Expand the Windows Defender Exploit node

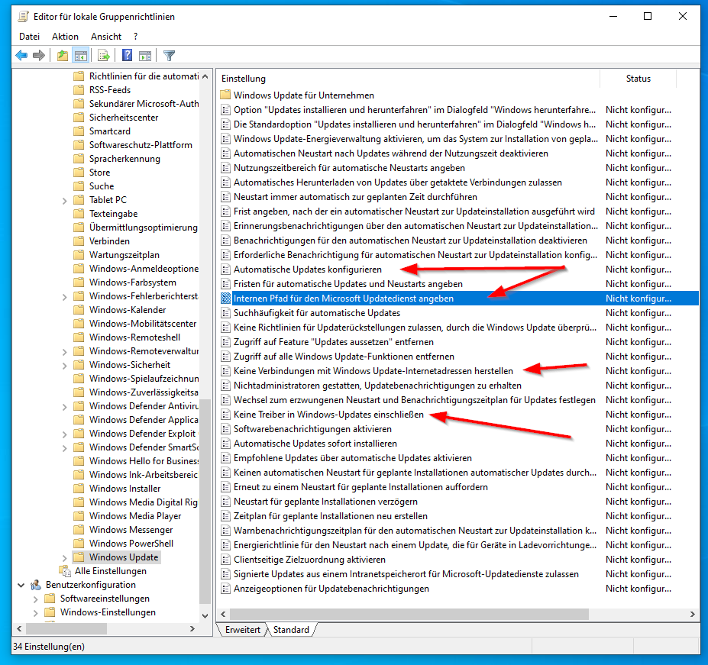point(65,434)
